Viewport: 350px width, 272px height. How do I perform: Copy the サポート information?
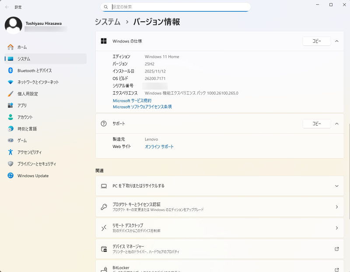point(316,124)
